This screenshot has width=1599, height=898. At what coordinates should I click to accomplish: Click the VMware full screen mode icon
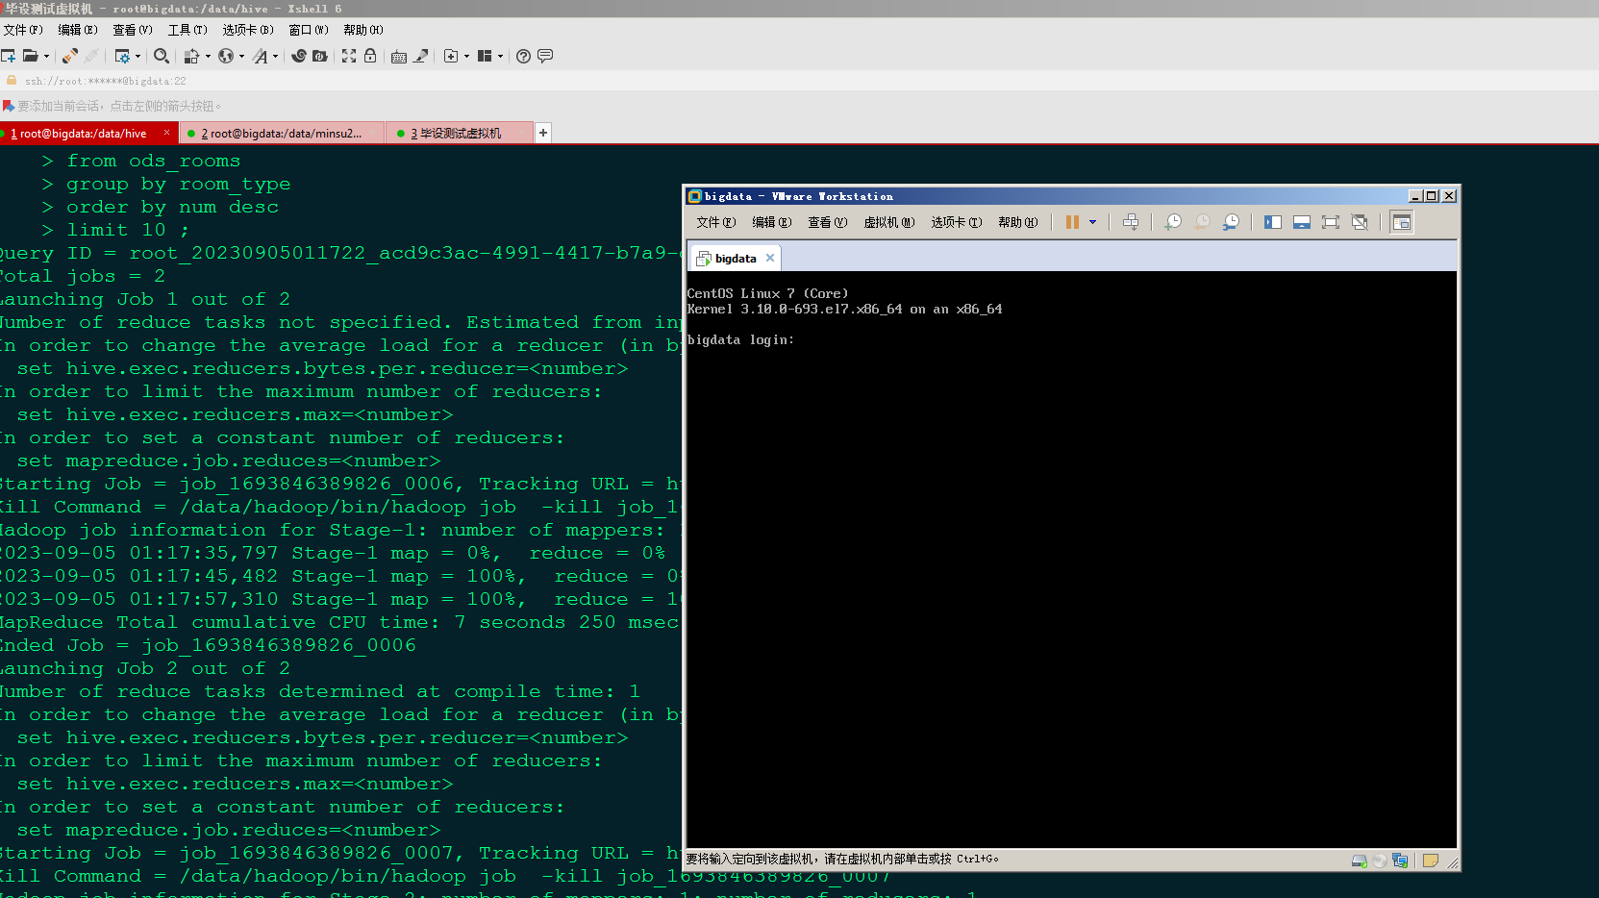1331,222
